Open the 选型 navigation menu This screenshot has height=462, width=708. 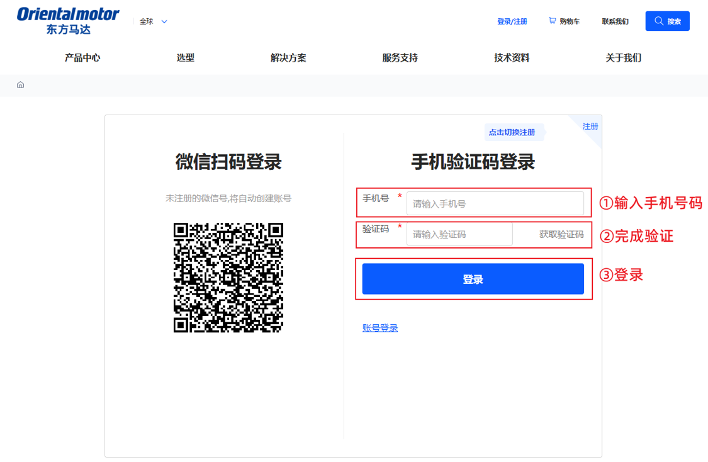tap(186, 57)
